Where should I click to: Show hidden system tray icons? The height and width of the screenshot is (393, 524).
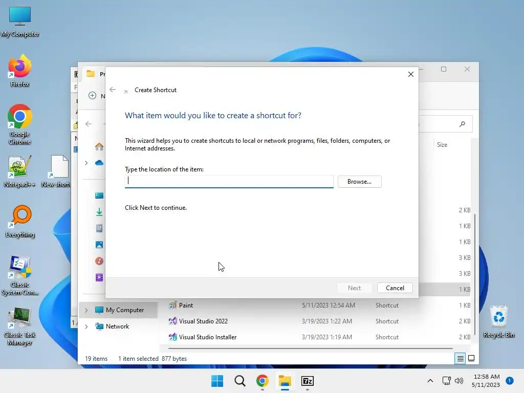pos(430,381)
